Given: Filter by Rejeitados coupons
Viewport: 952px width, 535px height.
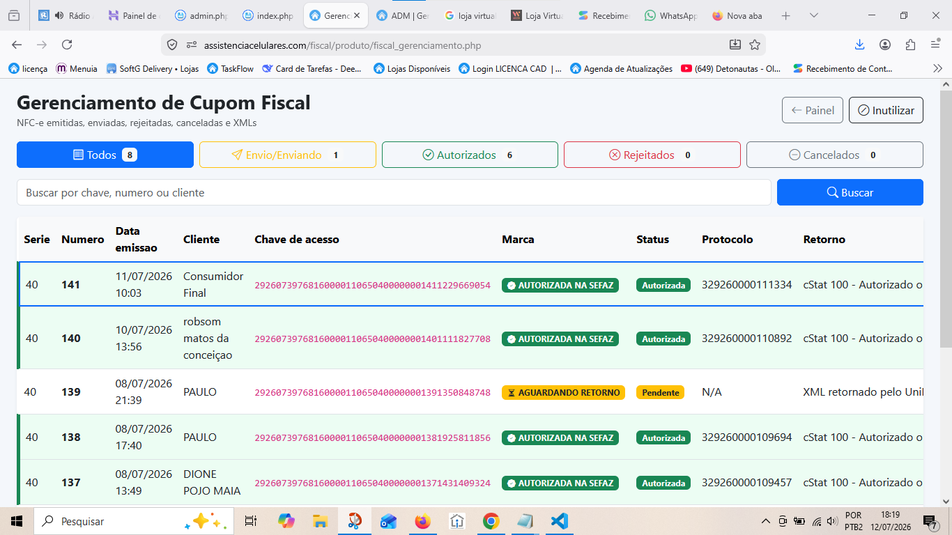Looking at the screenshot, I should pos(652,155).
